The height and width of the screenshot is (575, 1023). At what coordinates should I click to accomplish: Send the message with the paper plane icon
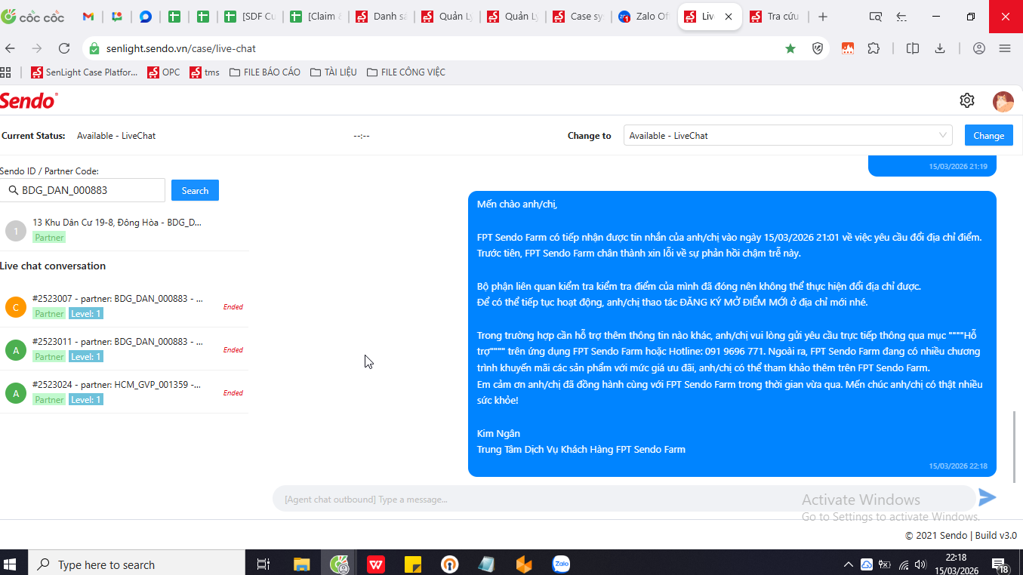pyautogui.click(x=988, y=497)
